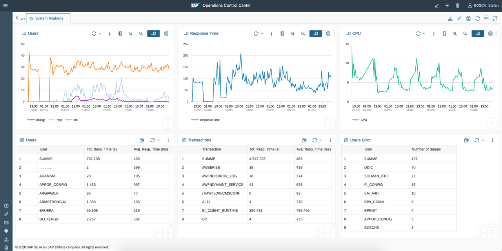Expand refresh options in Transactions table
Viewport: 502px width, 251px height.
(320, 140)
